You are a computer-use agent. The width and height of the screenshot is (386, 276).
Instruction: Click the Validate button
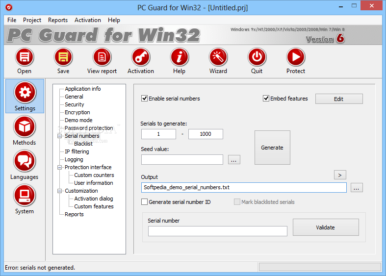coord(326,227)
